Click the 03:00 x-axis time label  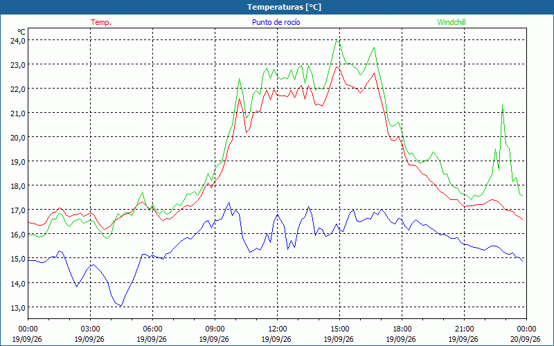click(x=90, y=329)
